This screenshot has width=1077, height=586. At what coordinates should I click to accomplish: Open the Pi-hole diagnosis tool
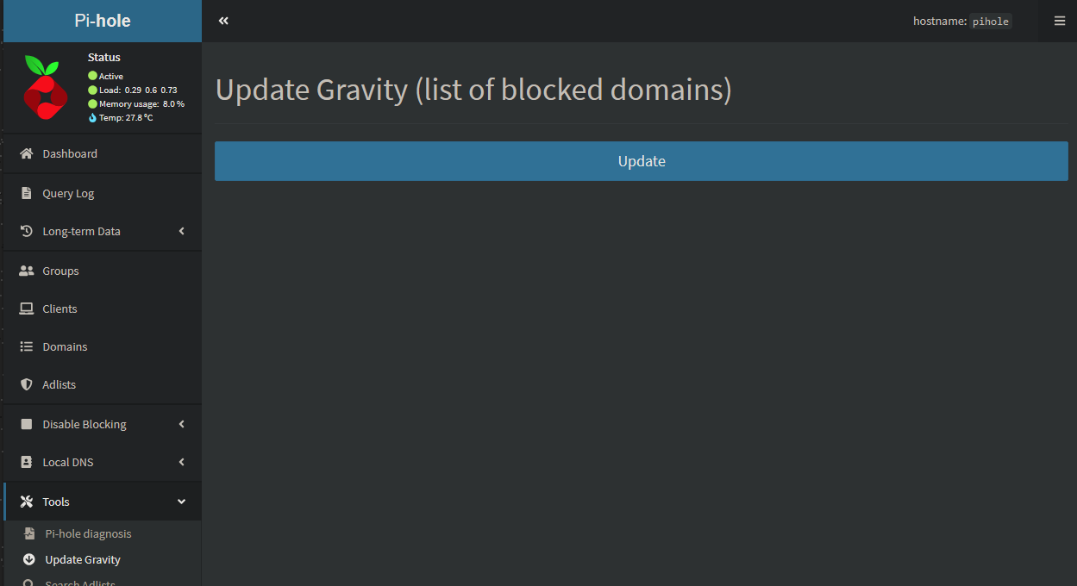[88, 533]
